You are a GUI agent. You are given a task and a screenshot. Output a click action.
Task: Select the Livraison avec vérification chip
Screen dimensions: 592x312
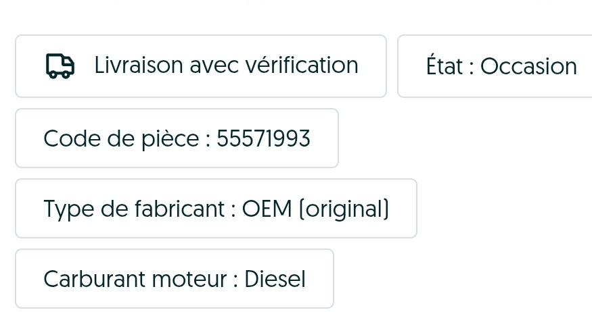201,66
